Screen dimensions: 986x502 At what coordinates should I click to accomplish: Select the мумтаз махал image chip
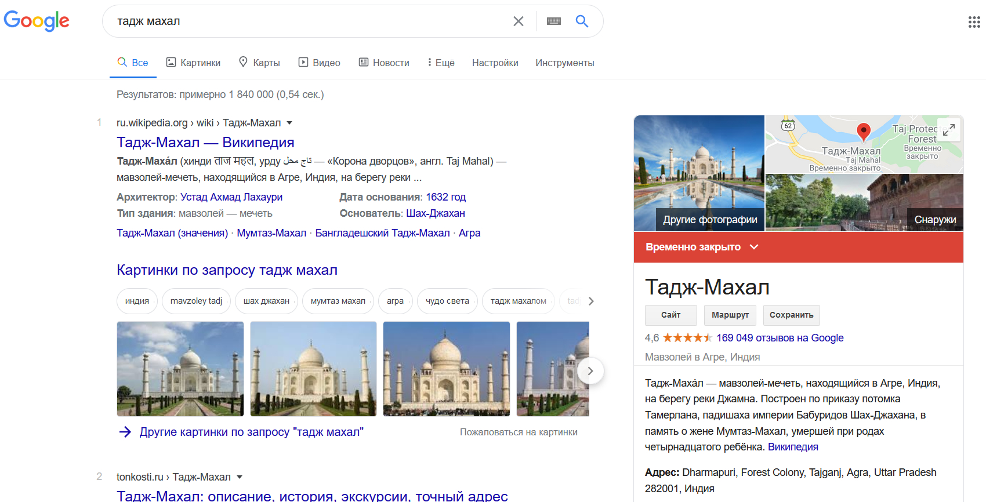[338, 301]
